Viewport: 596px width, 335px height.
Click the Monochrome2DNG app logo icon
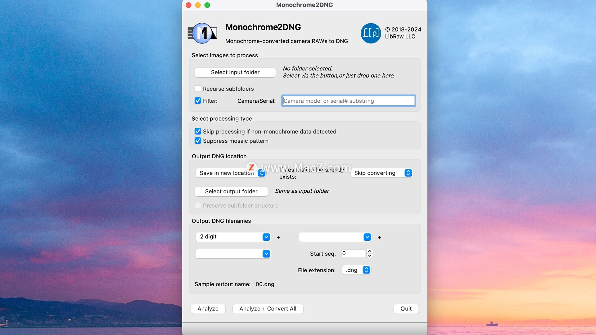[202, 33]
